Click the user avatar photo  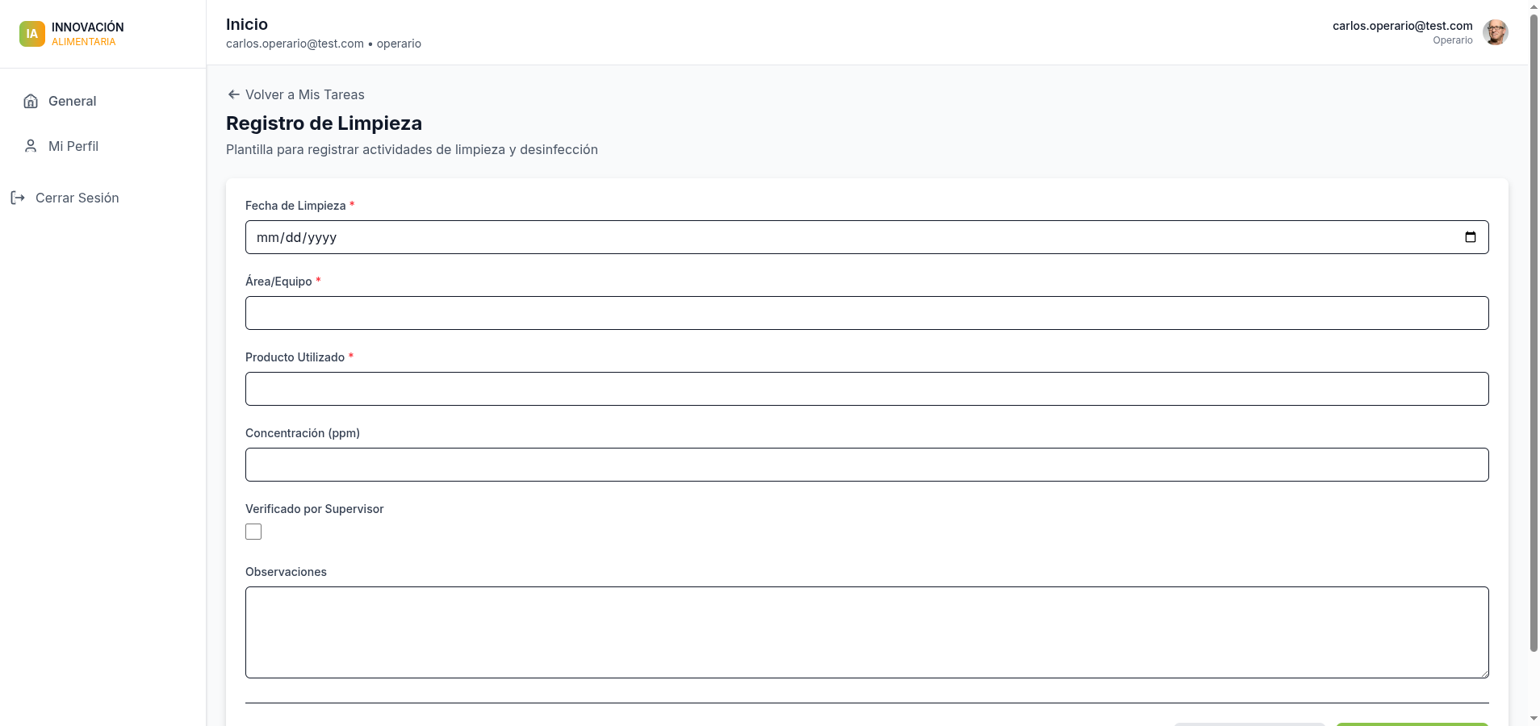[1496, 33]
